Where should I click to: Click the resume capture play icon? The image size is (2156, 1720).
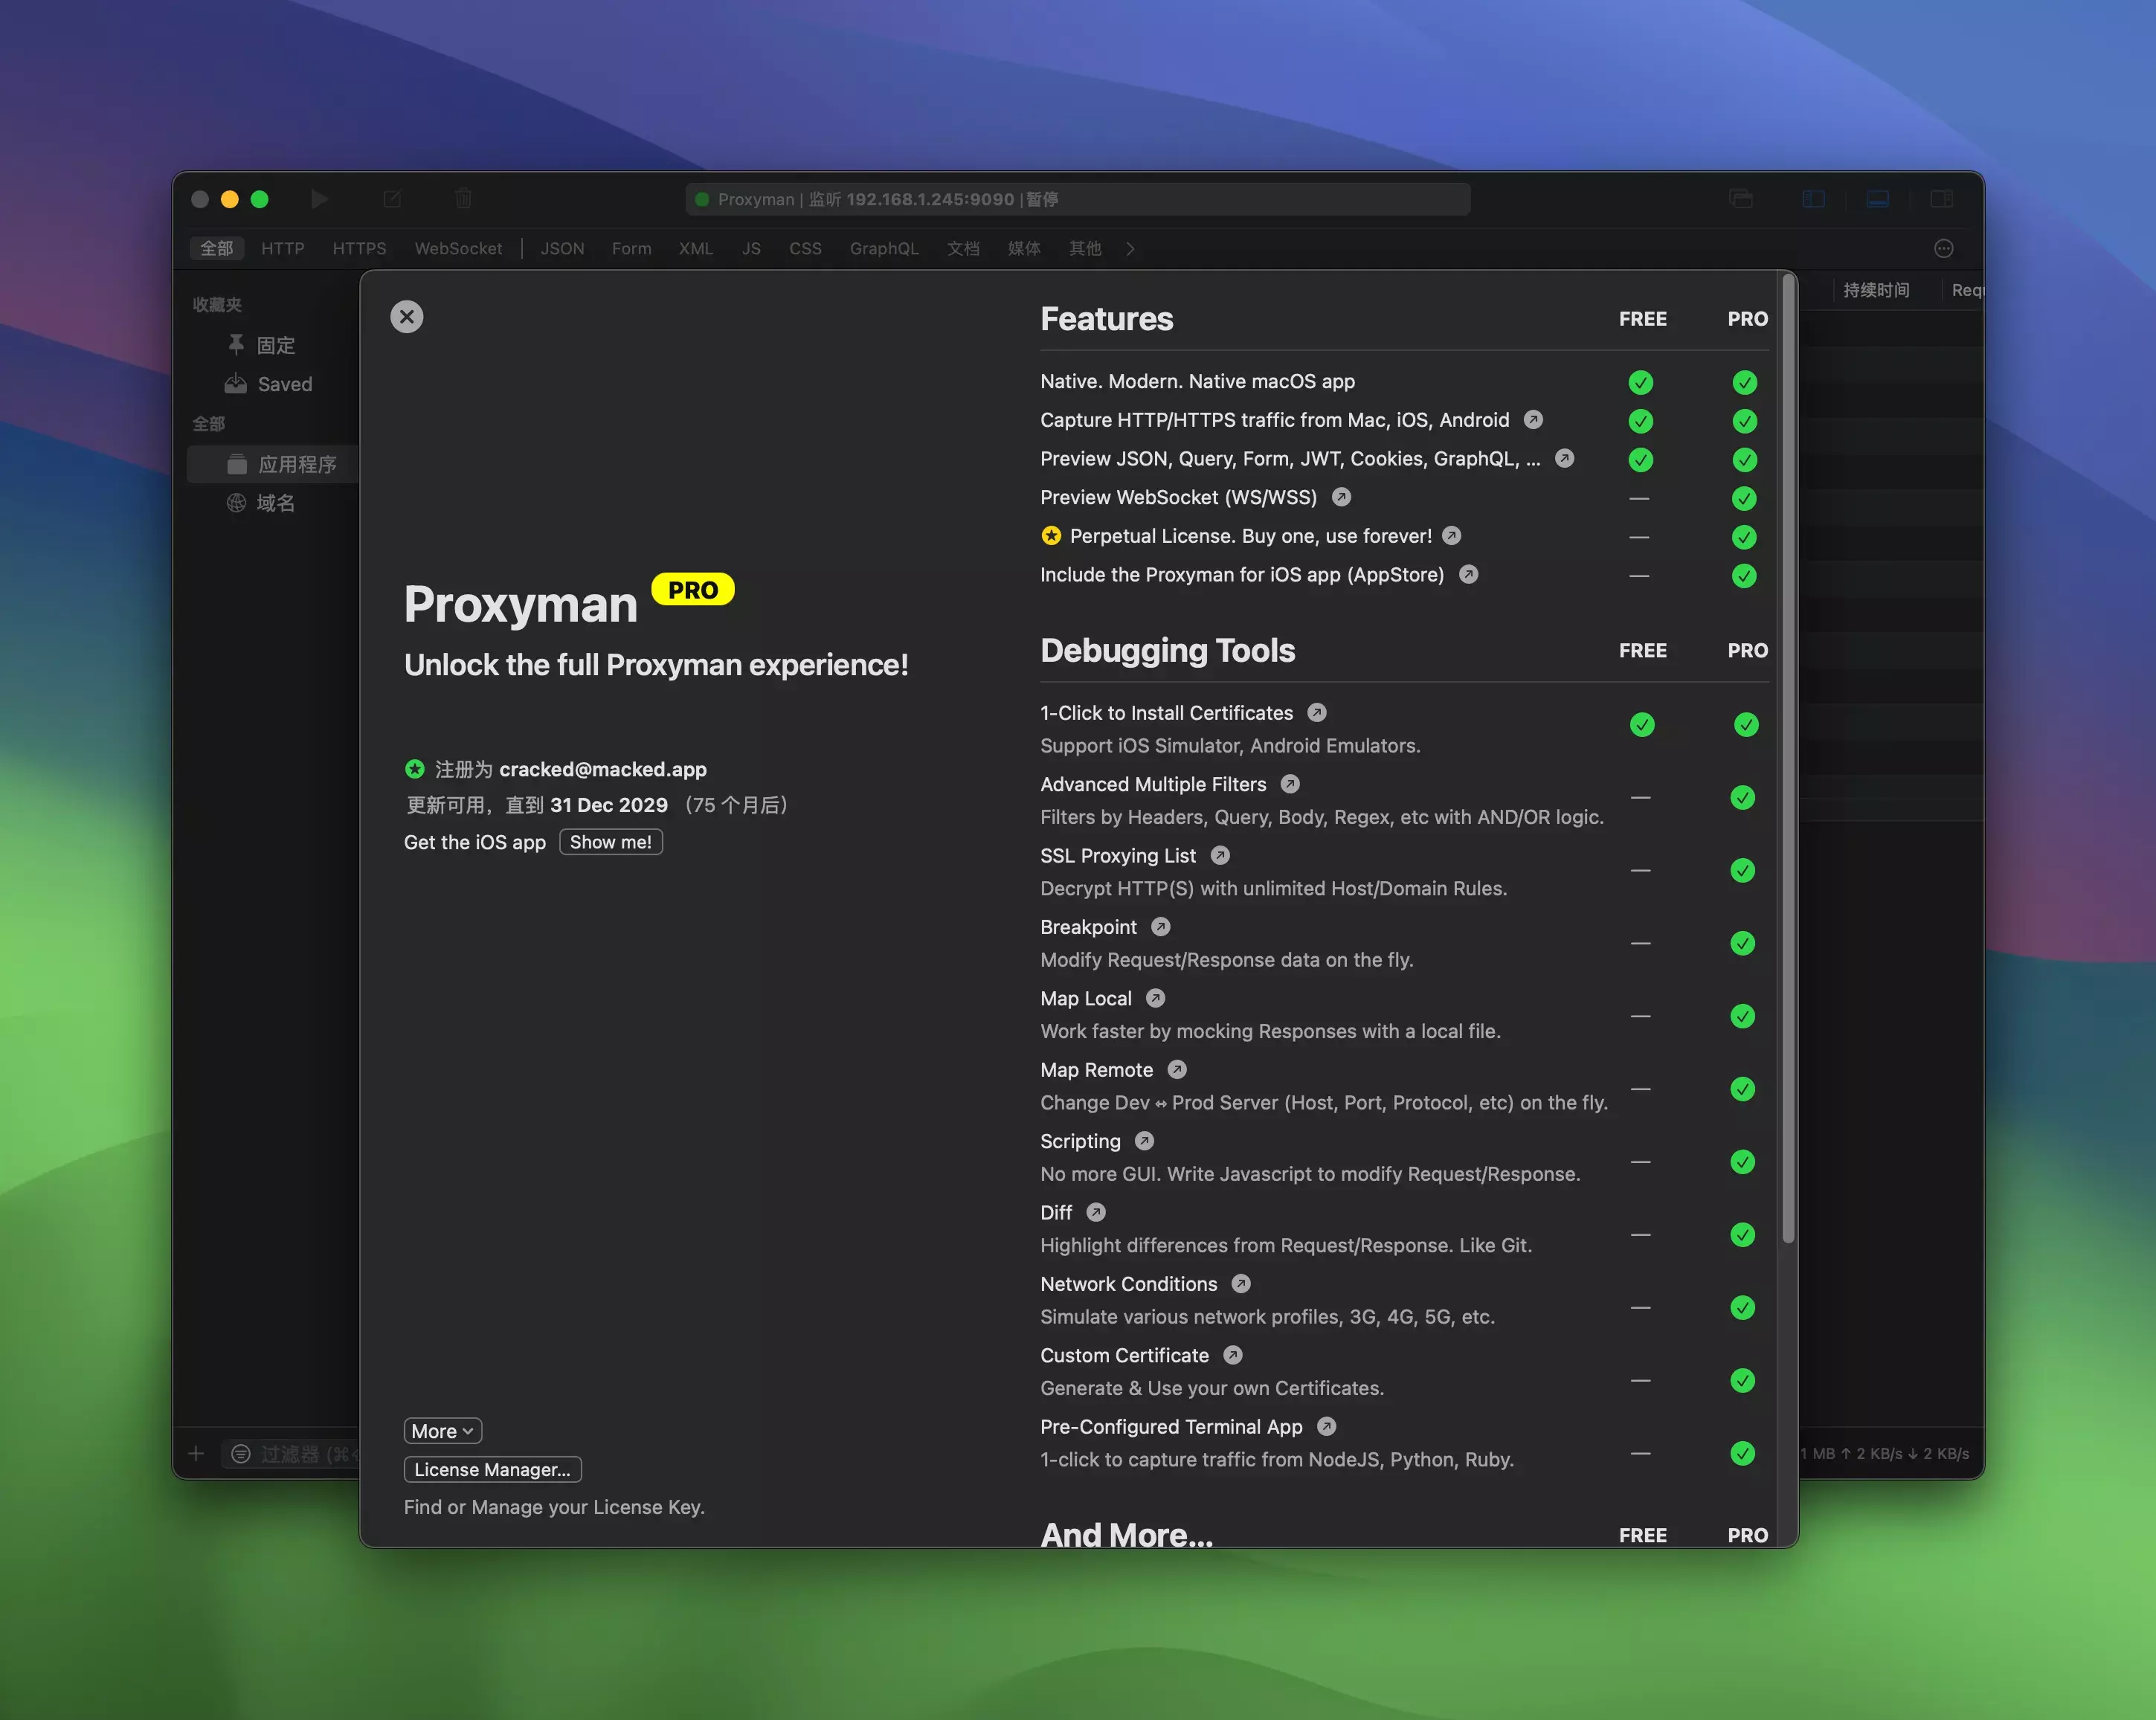pos(319,199)
